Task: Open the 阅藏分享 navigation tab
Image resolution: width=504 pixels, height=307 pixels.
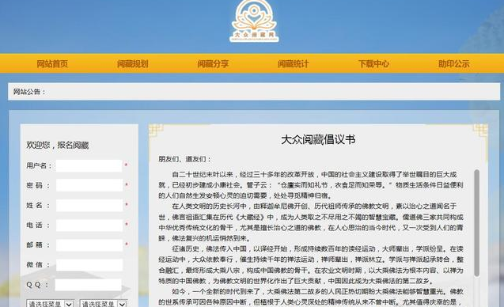Action: 213,64
